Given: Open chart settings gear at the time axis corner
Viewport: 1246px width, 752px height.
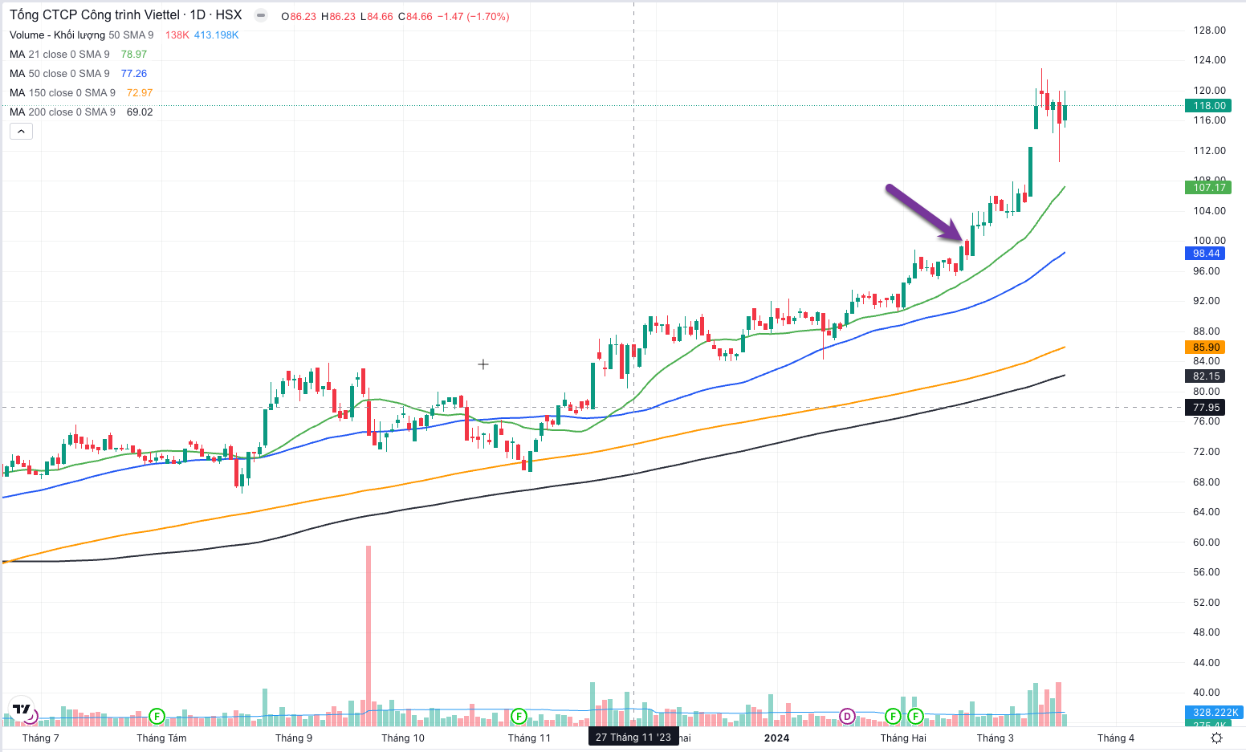Looking at the screenshot, I should [1216, 738].
